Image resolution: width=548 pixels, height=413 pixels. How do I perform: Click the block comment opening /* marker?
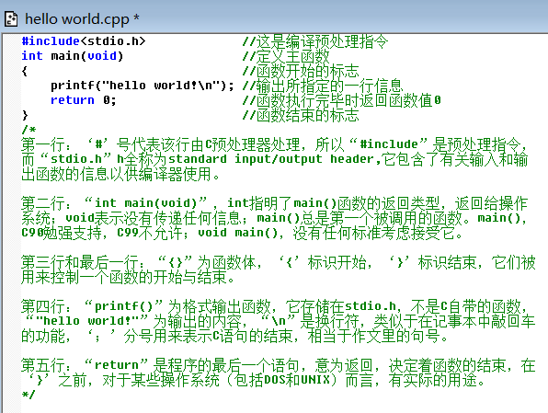29,130
